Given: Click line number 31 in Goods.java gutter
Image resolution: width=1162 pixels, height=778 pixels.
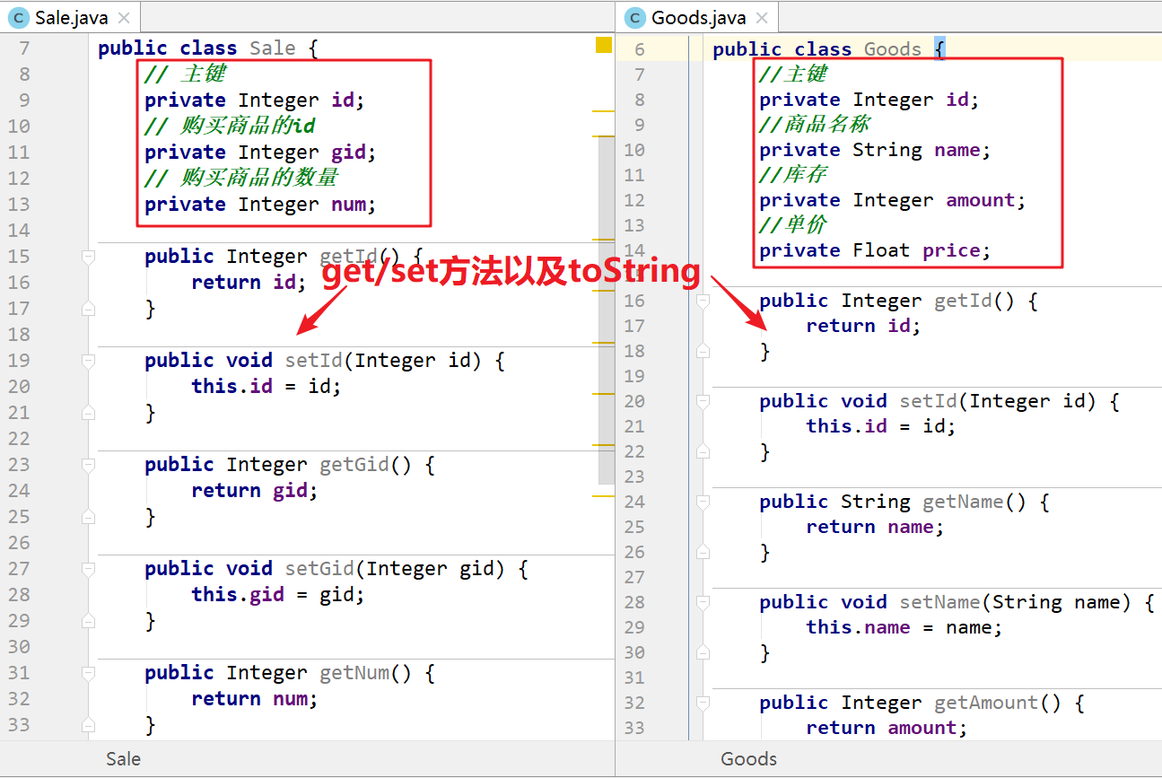Looking at the screenshot, I should click(634, 677).
